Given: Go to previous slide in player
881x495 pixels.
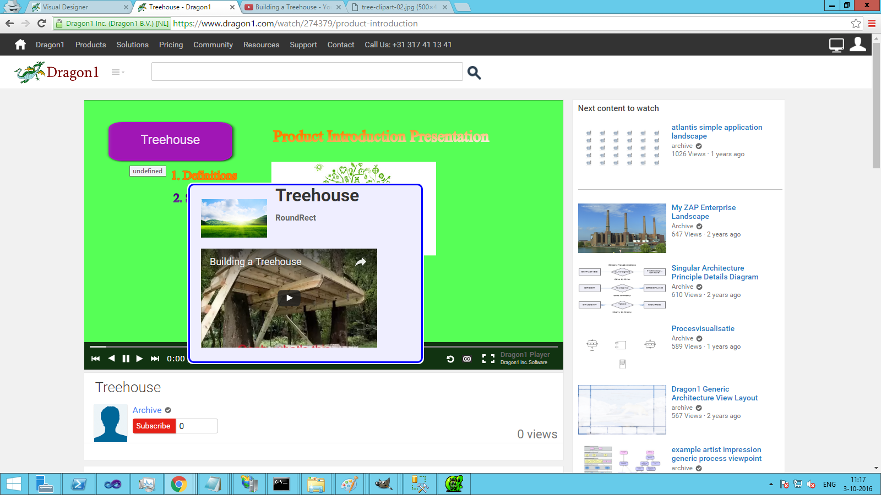Looking at the screenshot, I should point(111,359).
